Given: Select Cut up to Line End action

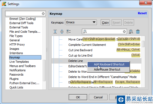Looking at the screenshot, I should tap(80, 55).
